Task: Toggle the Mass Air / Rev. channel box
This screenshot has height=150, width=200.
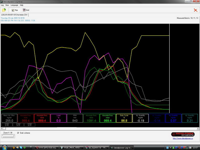Action: [x=9, y=118]
